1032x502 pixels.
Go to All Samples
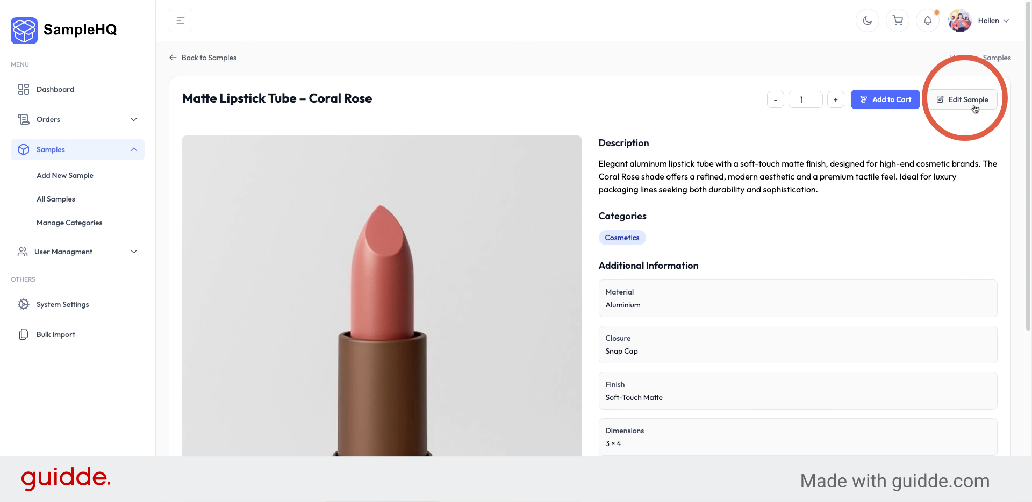click(56, 199)
